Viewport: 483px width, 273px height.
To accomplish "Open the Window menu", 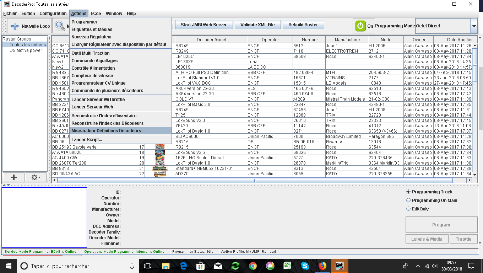I will click(x=114, y=14).
